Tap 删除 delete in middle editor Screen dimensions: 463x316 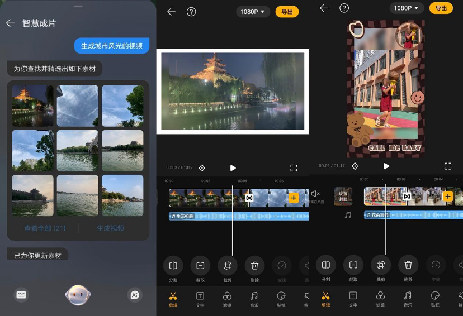tap(254, 269)
